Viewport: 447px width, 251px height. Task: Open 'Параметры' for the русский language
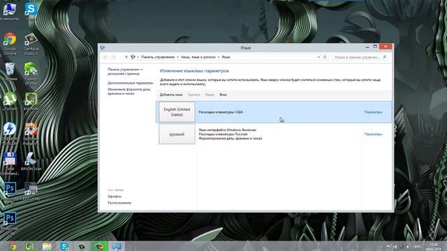click(x=373, y=134)
